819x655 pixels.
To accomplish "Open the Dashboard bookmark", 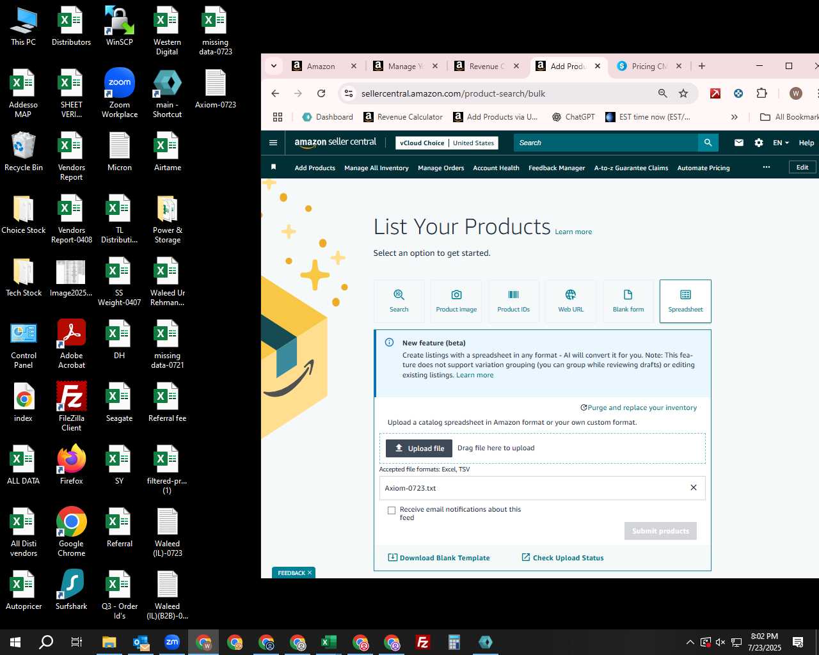I will (x=328, y=117).
